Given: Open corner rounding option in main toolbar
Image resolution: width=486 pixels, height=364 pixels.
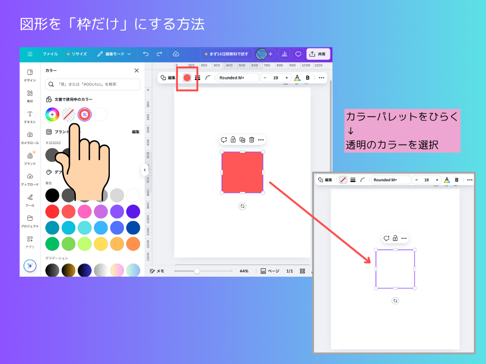Looking at the screenshot, I should pos(208,78).
